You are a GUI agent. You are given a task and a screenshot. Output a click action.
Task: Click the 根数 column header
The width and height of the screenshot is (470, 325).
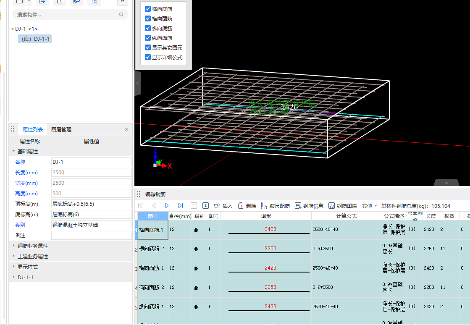tap(449, 216)
